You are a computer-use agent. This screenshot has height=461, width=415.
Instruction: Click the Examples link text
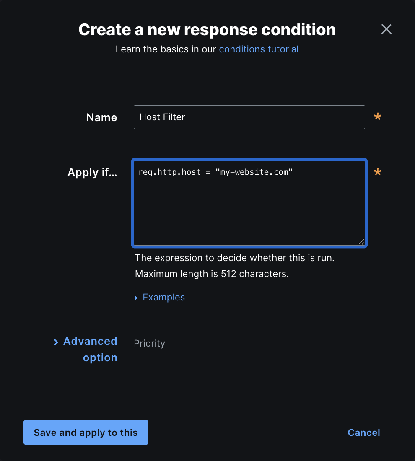(x=163, y=297)
